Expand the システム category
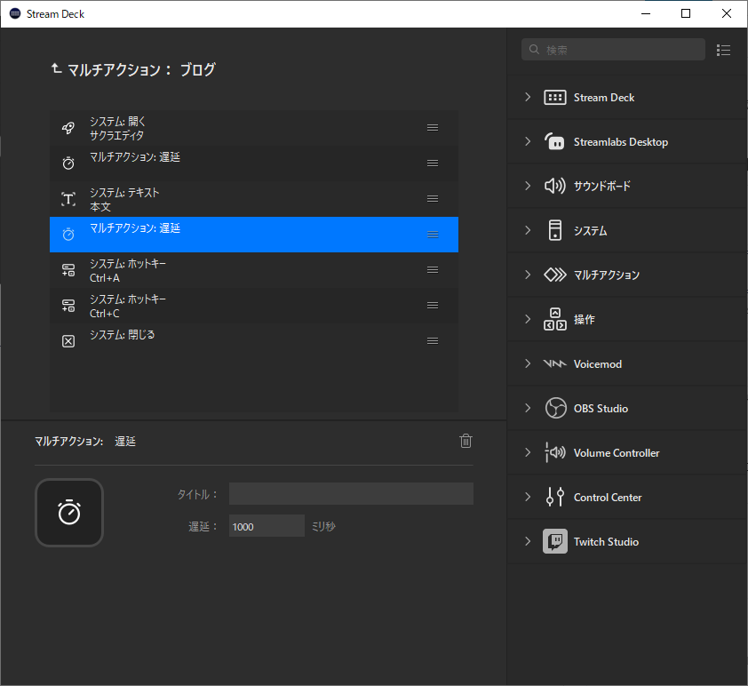 (x=528, y=230)
